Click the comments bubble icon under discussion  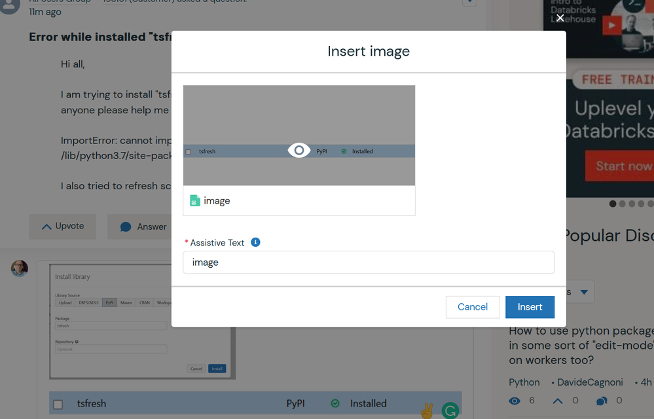pos(602,401)
